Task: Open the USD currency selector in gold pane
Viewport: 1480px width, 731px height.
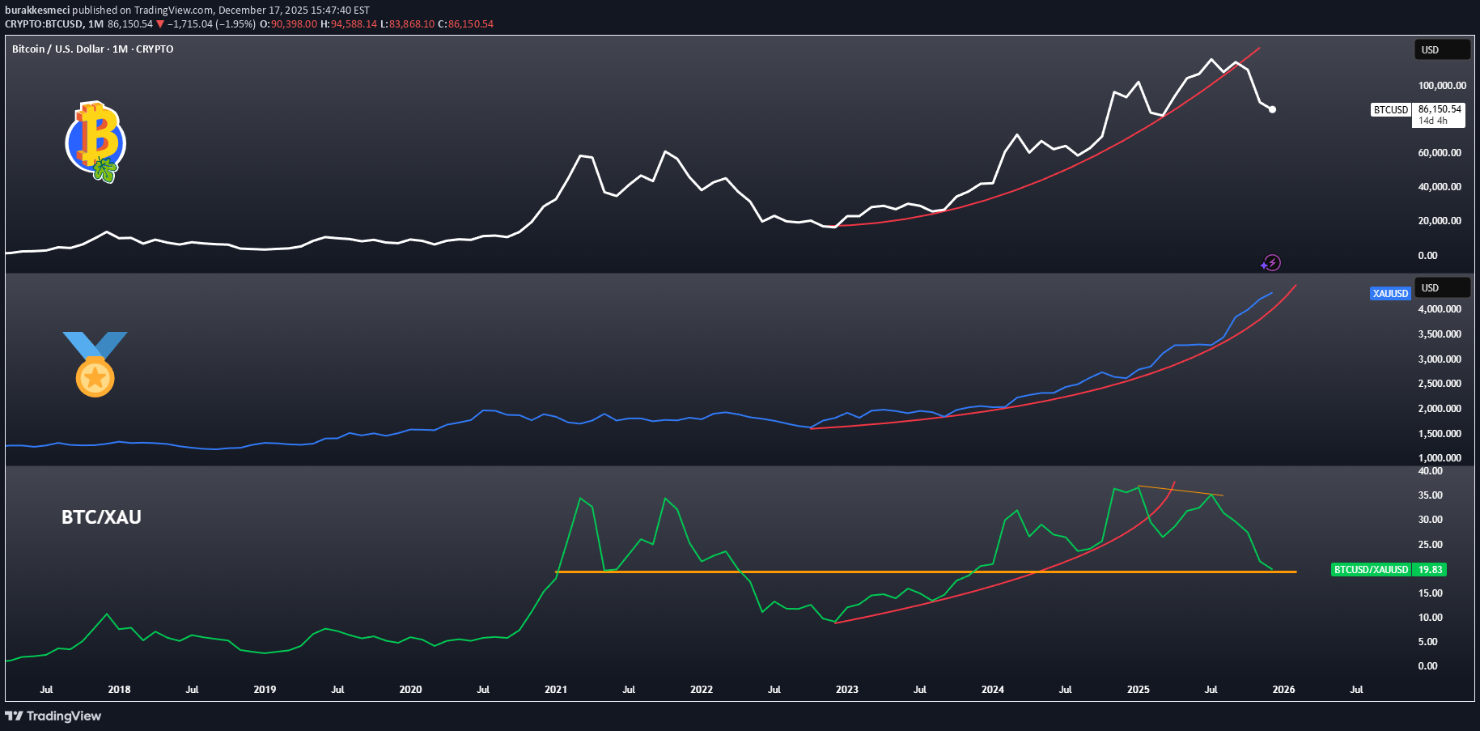Action: 1441,288
